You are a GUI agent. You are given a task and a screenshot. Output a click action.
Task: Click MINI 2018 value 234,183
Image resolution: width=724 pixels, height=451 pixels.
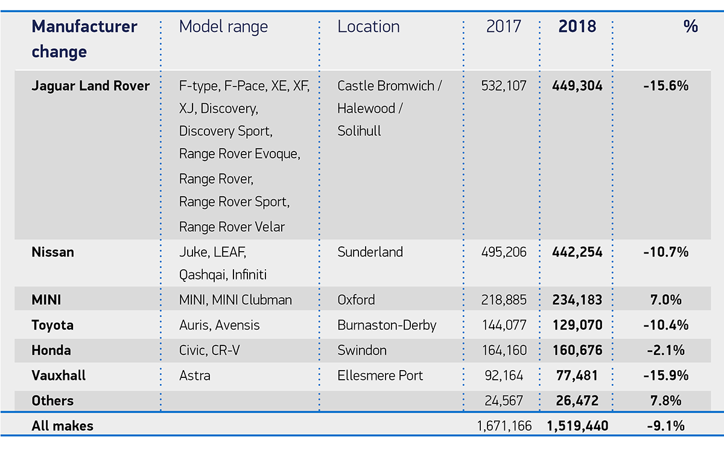pyautogui.click(x=577, y=299)
